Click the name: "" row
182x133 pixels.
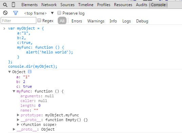pyautogui.click(x=29, y=110)
